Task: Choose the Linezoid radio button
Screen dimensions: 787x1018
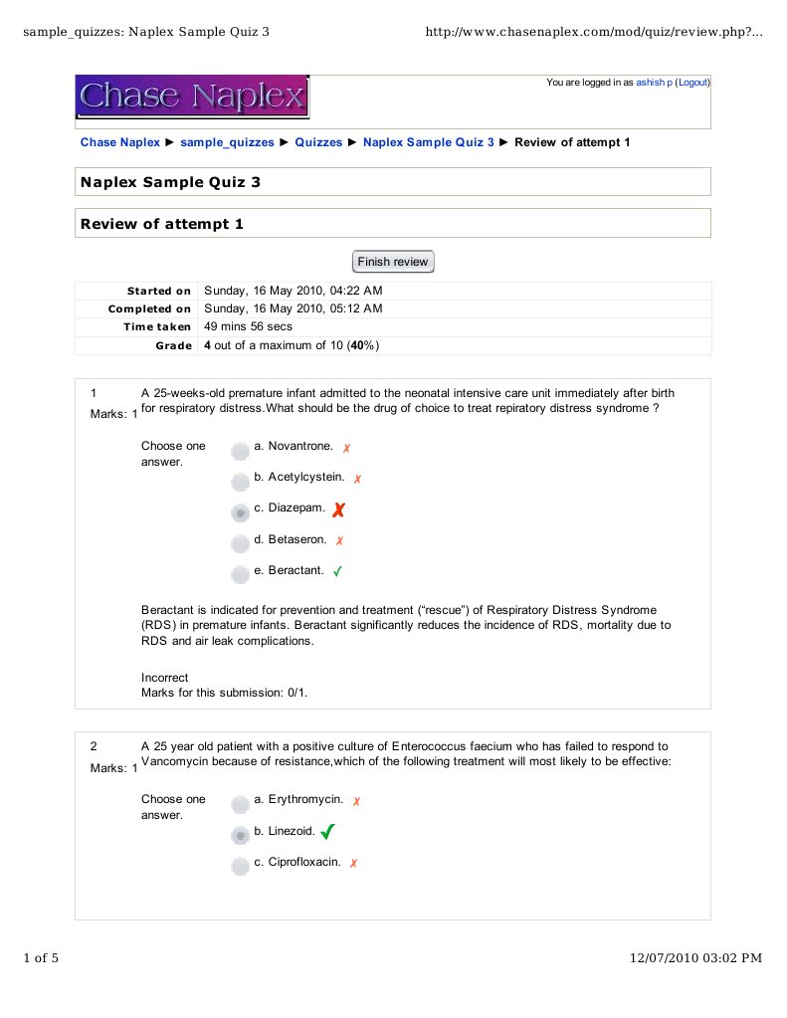Action: [240, 835]
